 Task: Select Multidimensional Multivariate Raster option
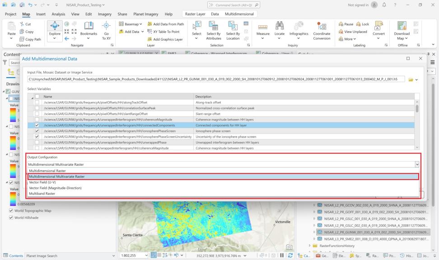[x=223, y=176]
